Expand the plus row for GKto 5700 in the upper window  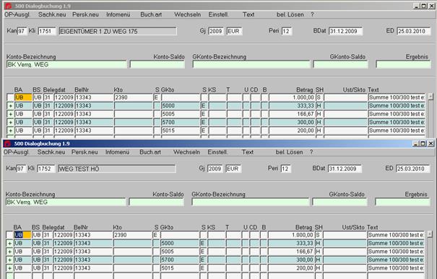click(11, 123)
